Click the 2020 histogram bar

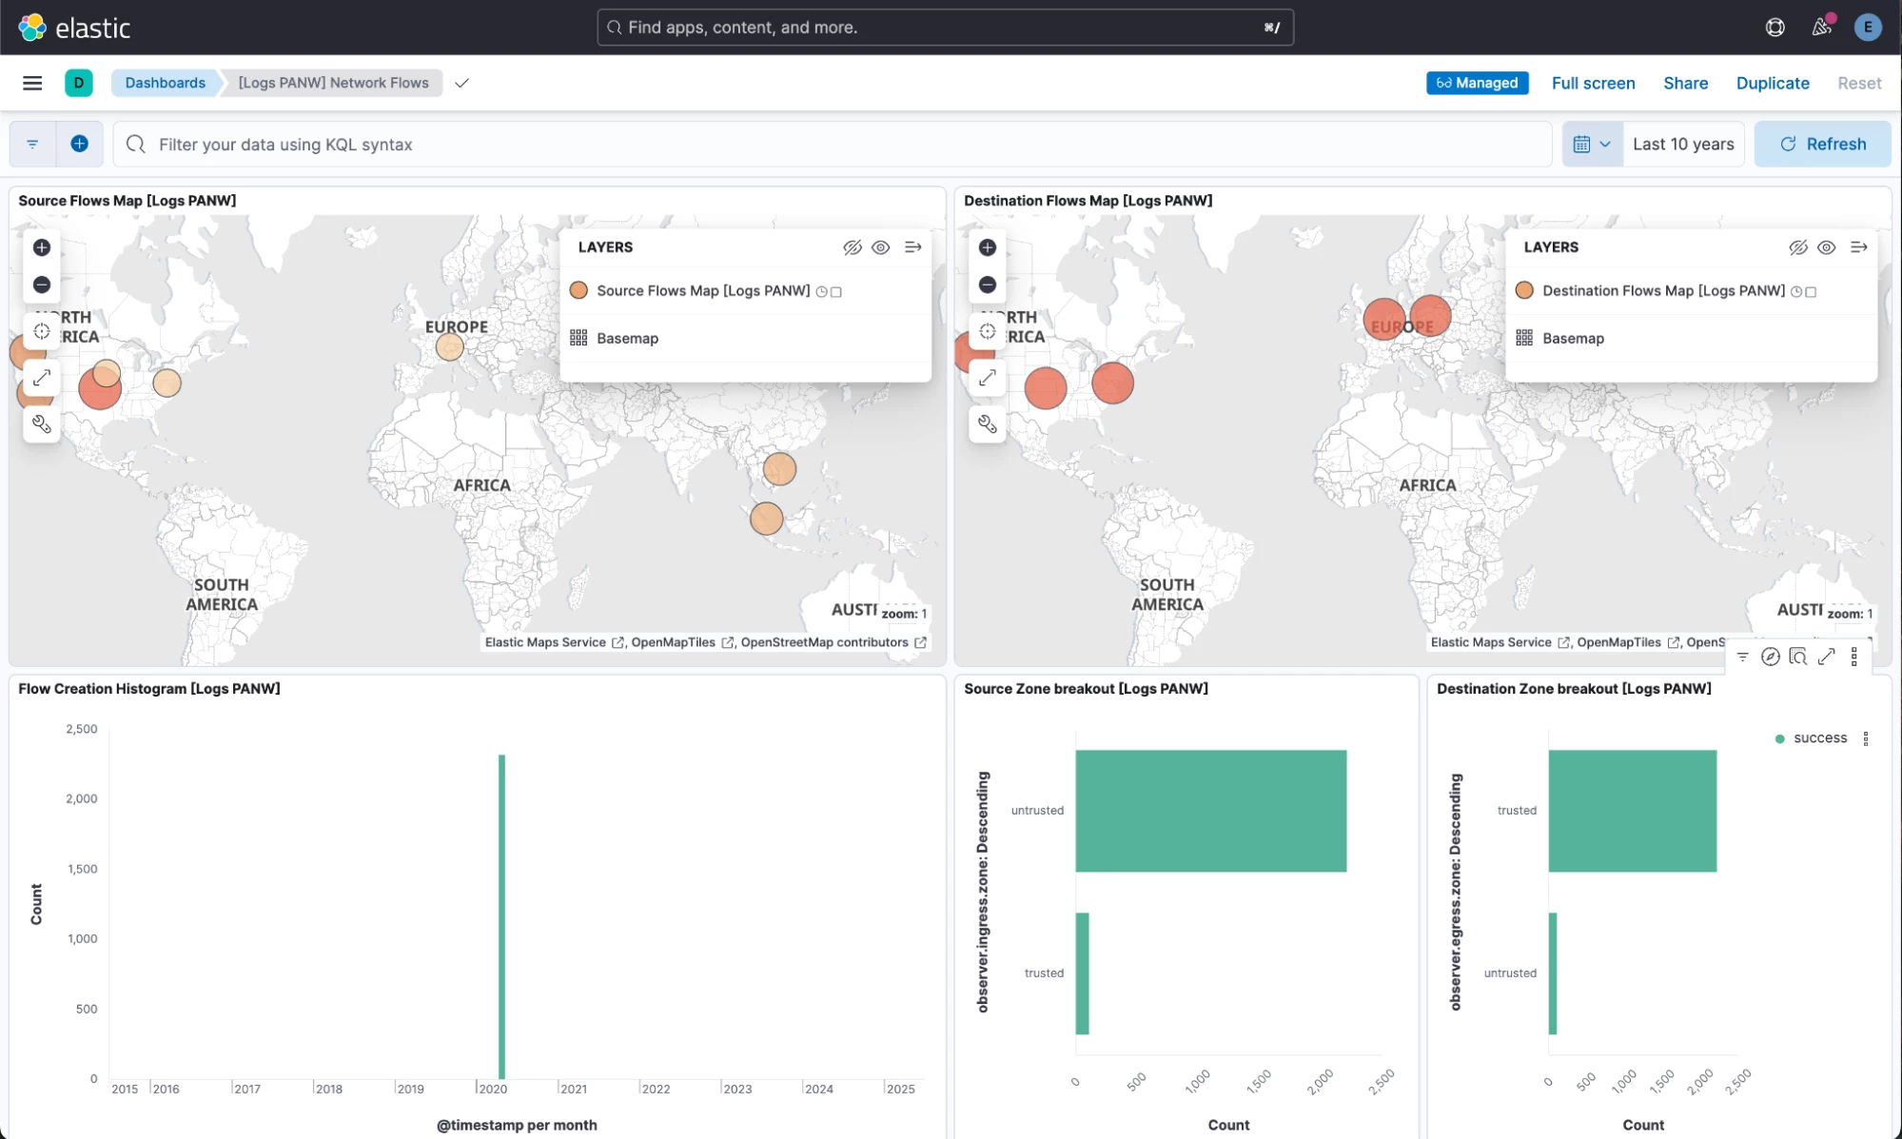click(x=501, y=916)
